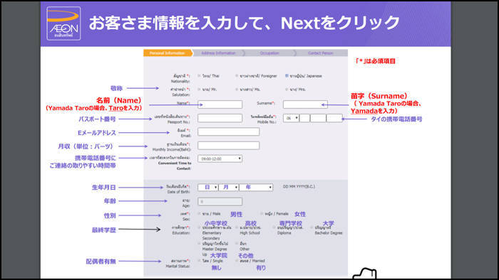This screenshot has width=499, height=280.
Task: Click the Age field
Action: (x=220, y=201)
